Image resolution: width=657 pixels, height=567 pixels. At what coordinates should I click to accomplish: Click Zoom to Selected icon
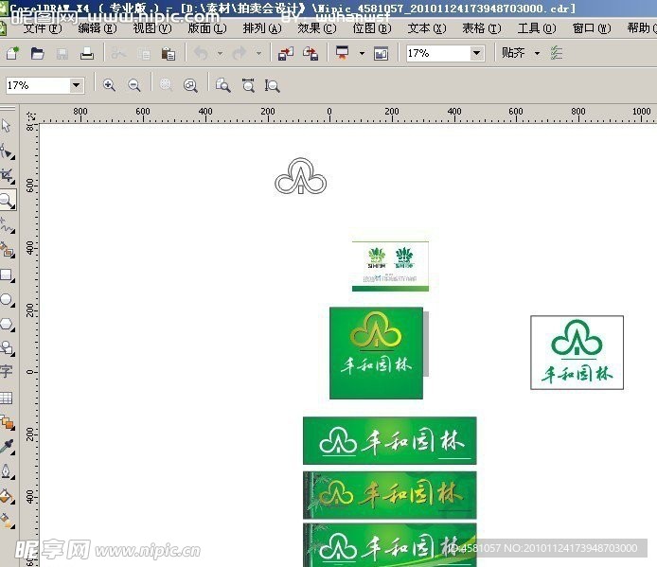[x=166, y=85]
